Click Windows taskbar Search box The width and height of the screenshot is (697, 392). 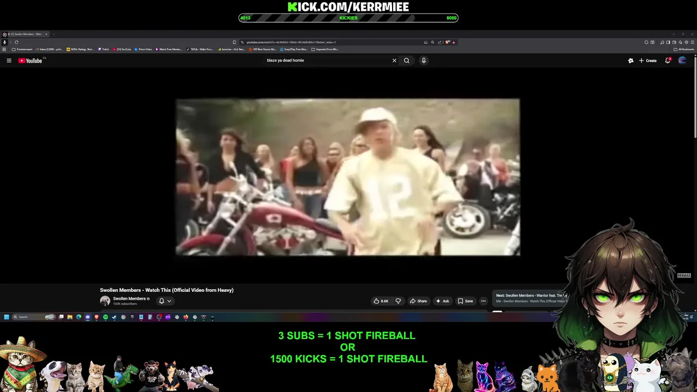pos(34,317)
